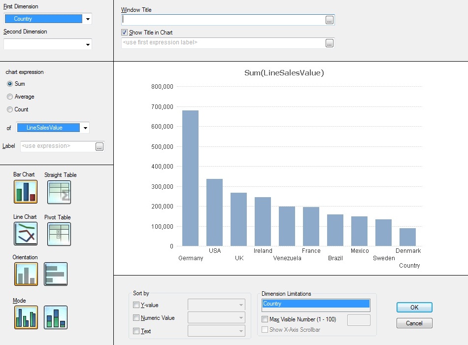Select stacked bars mode
Viewport: 468px width, 345px height.
pyautogui.click(x=56, y=317)
